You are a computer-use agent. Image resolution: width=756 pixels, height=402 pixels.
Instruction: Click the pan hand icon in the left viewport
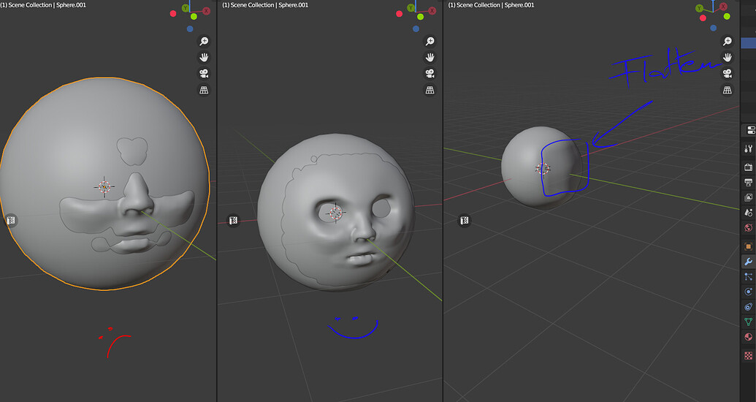coord(204,58)
